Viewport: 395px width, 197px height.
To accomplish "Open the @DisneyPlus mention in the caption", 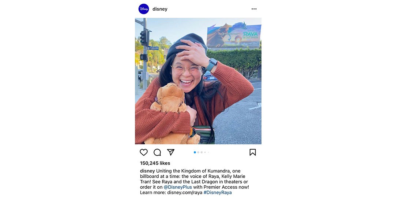I will pyautogui.click(x=178, y=187).
